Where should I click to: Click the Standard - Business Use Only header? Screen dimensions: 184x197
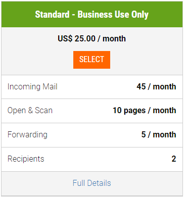[92, 15]
